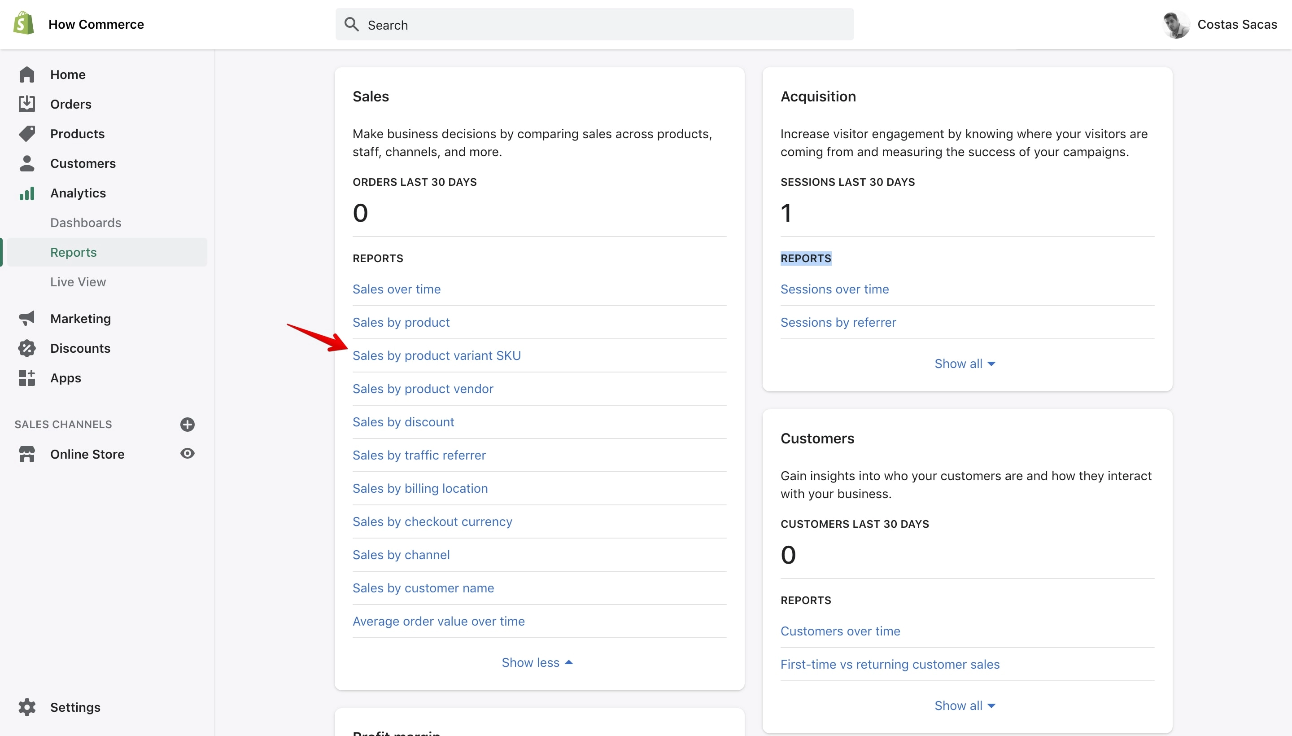Select Live View in sidebar
Screen dimensions: 1292x736
click(78, 281)
